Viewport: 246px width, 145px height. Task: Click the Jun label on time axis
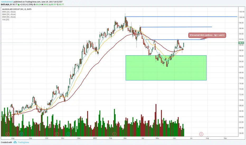174,138
